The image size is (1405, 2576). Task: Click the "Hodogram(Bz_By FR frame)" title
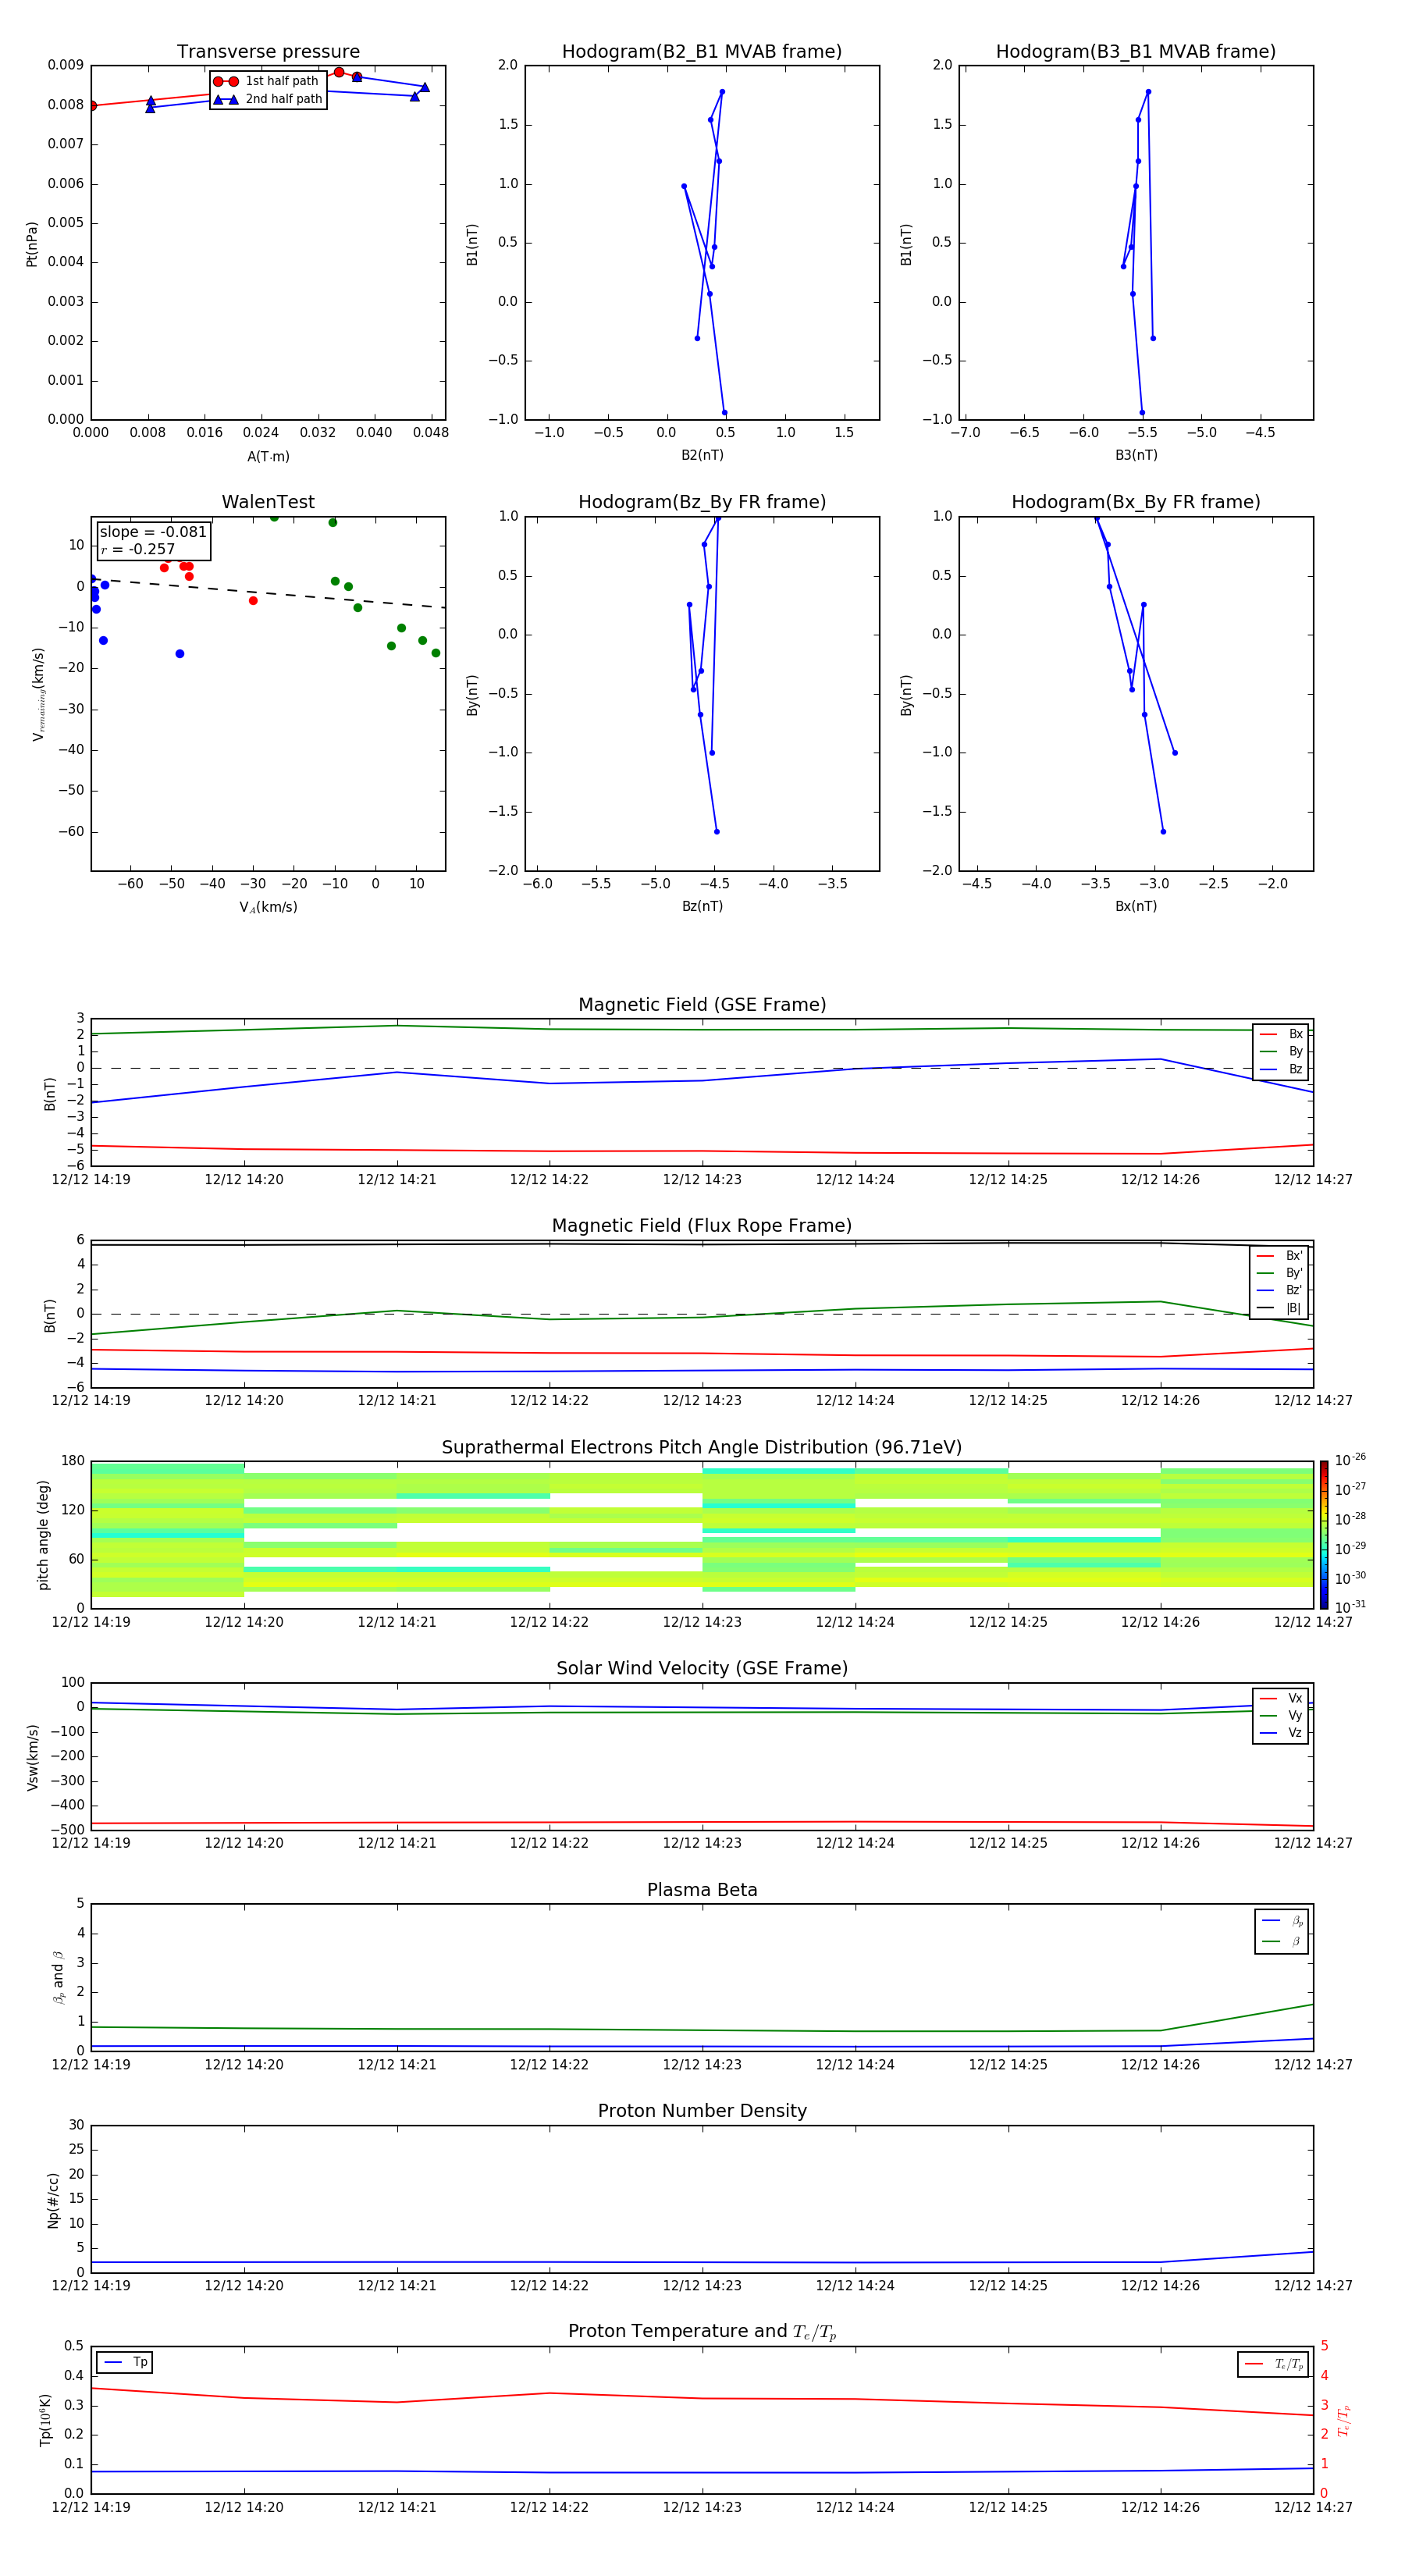click(x=702, y=502)
